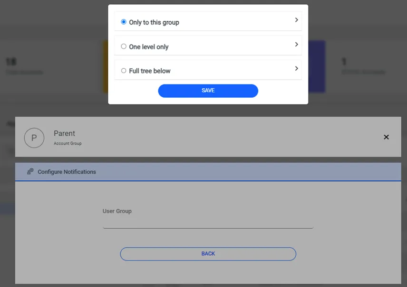Select the 'Only to this group' radio button
The image size is (407, 287).
124,22
